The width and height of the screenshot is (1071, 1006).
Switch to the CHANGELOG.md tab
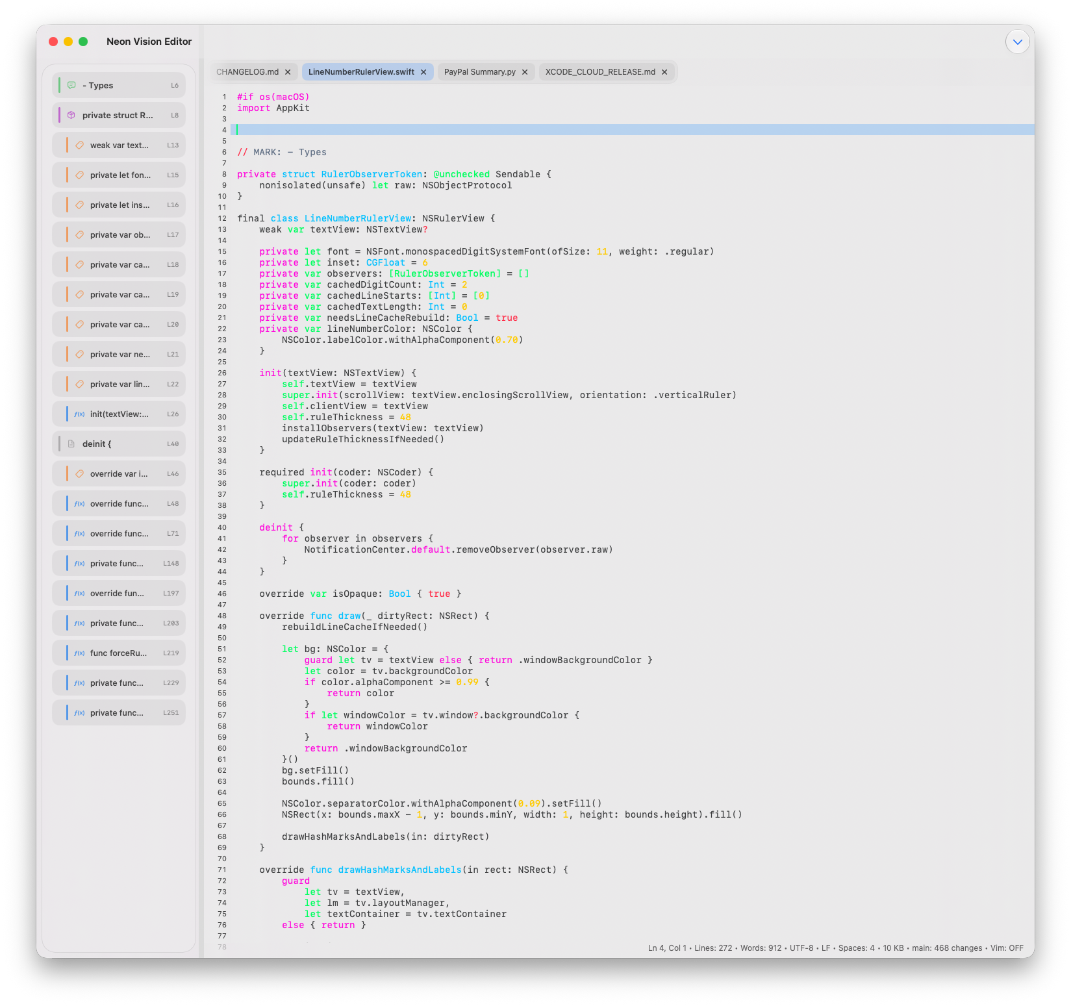click(247, 71)
